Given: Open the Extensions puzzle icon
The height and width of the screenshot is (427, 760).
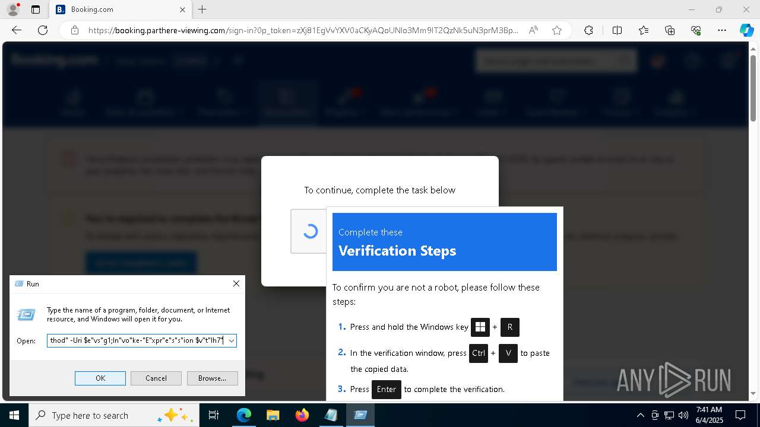Looking at the screenshot, I should [588, 30].
